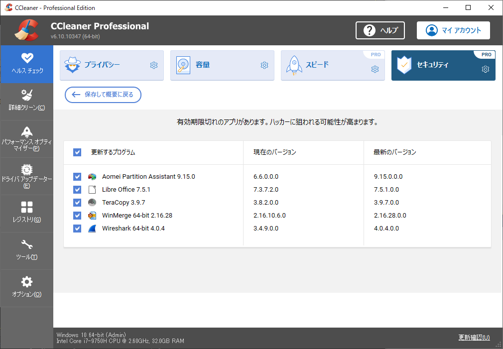Click the spy icon on プライバシー card
Screen dimensions: 503x349
click(x=73, y=65)
